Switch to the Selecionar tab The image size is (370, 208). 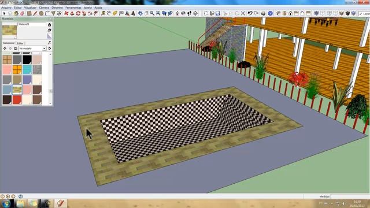pos(9,43)
